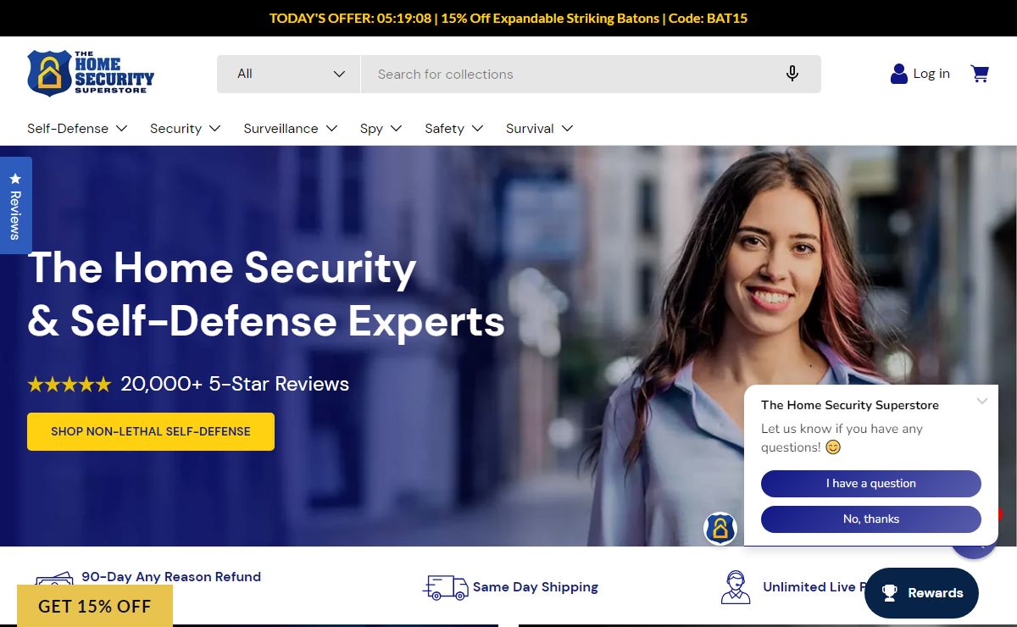Click the Log in account icon

pyautogui.click(x=899, y=74)
